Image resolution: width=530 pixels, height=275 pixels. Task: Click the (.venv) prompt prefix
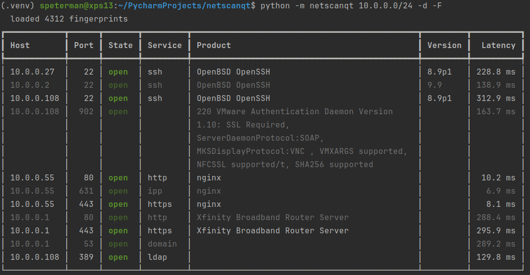tap(18, 6)
